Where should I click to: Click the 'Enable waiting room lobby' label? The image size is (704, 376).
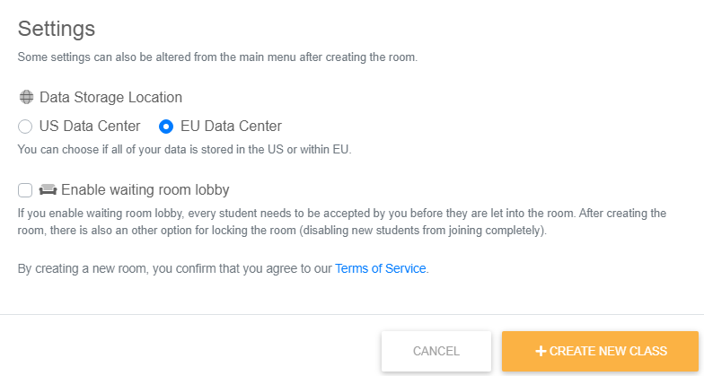coord(145,189)
